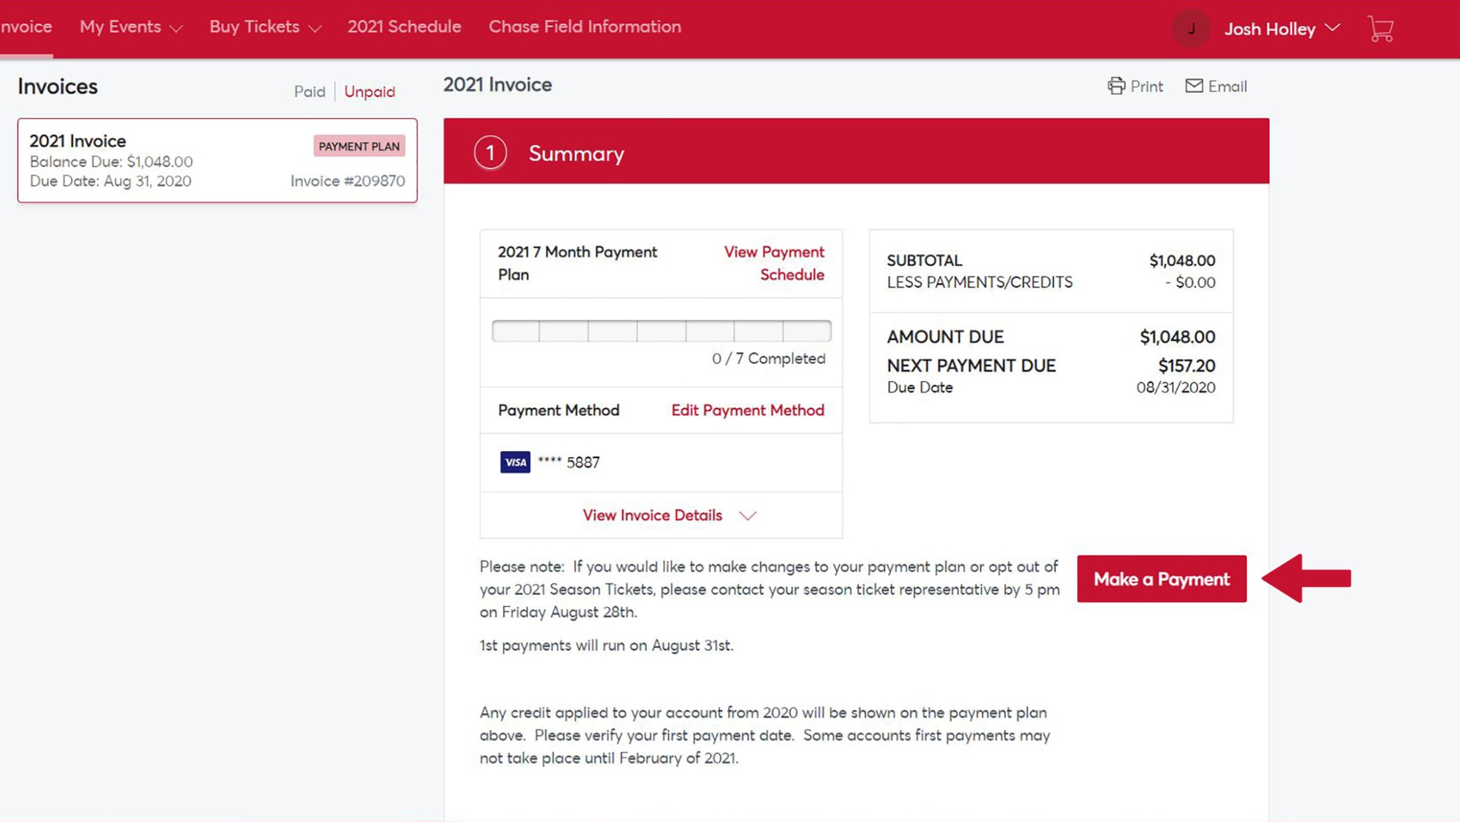Screen dimensions: 1460x822
Task: Open Chase Field Information page
Action: pyautogui.click(x=585, y=27)
